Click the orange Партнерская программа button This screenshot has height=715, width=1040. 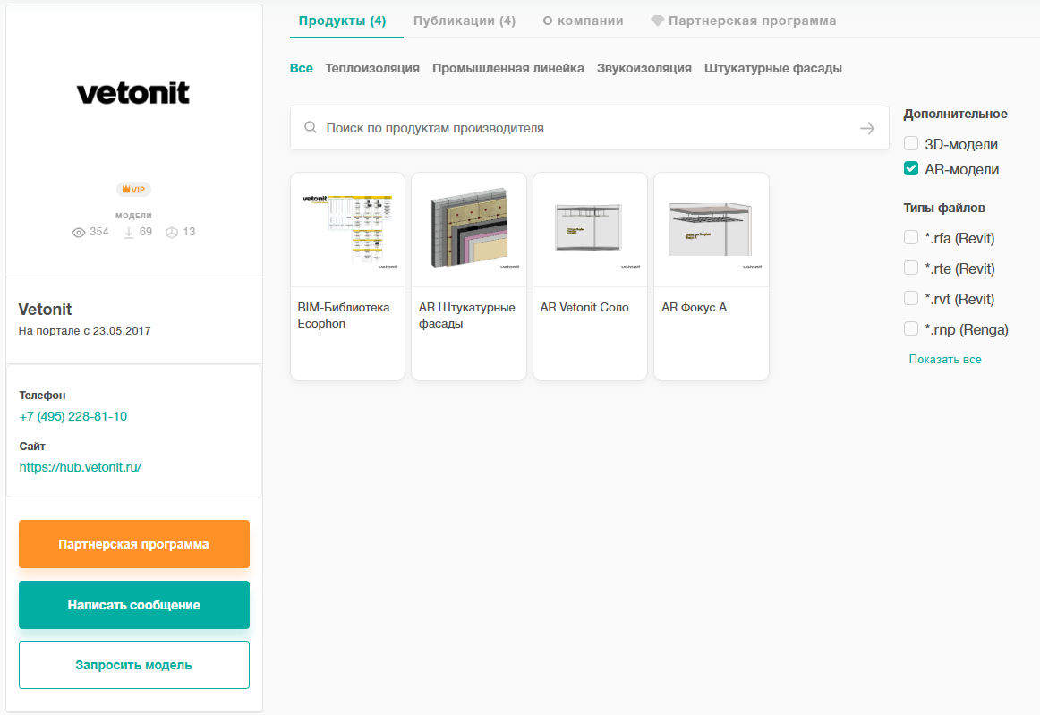pyautogui.click(x=134, y=544)
